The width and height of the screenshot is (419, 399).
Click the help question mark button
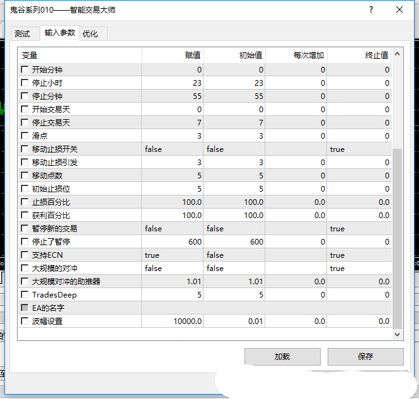coord(370,10)
